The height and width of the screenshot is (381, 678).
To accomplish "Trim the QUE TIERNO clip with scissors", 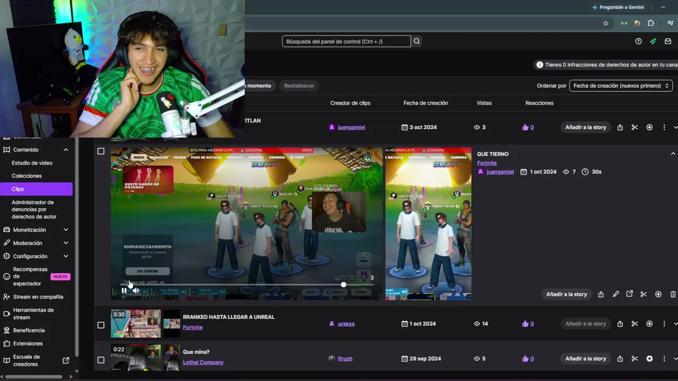I will 644,294.
